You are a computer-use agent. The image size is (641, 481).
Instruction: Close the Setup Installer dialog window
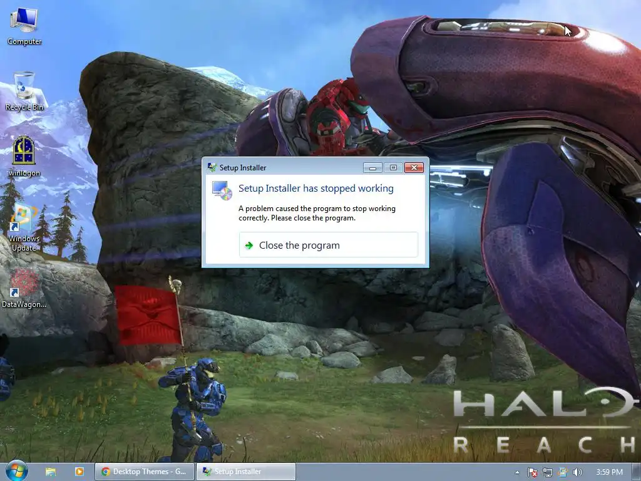coord(414,167)
